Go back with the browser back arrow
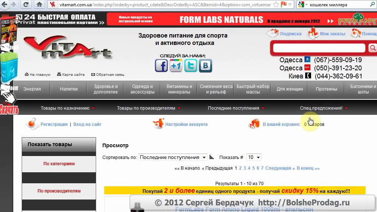The image size is (377, 212). click(x=4, y=4)
